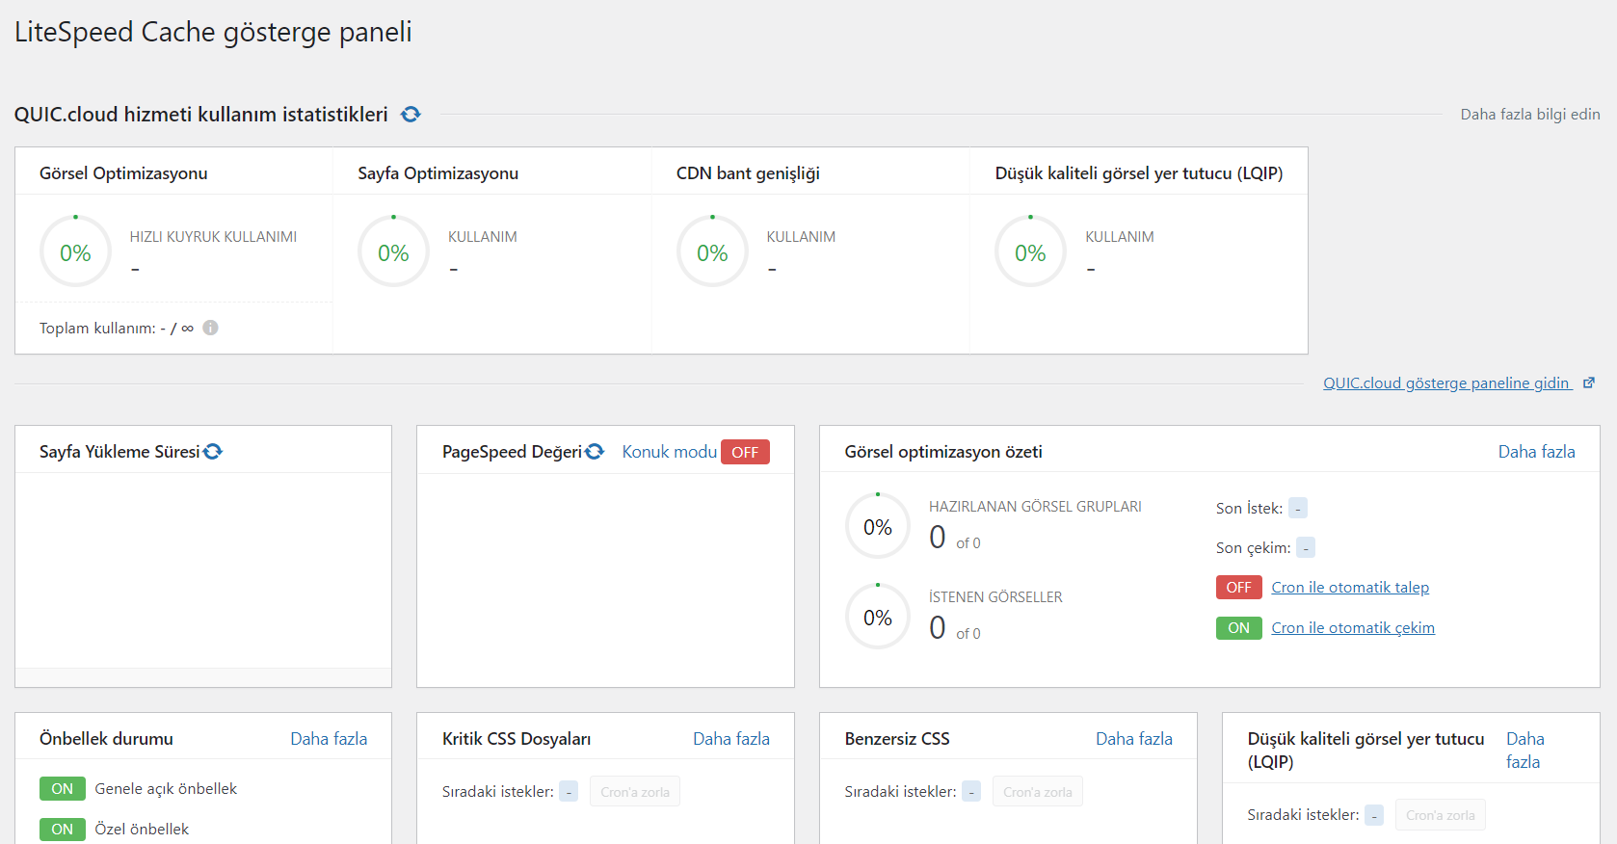
Task: Open Konuk modu link
Action: (x=670, y=452)
